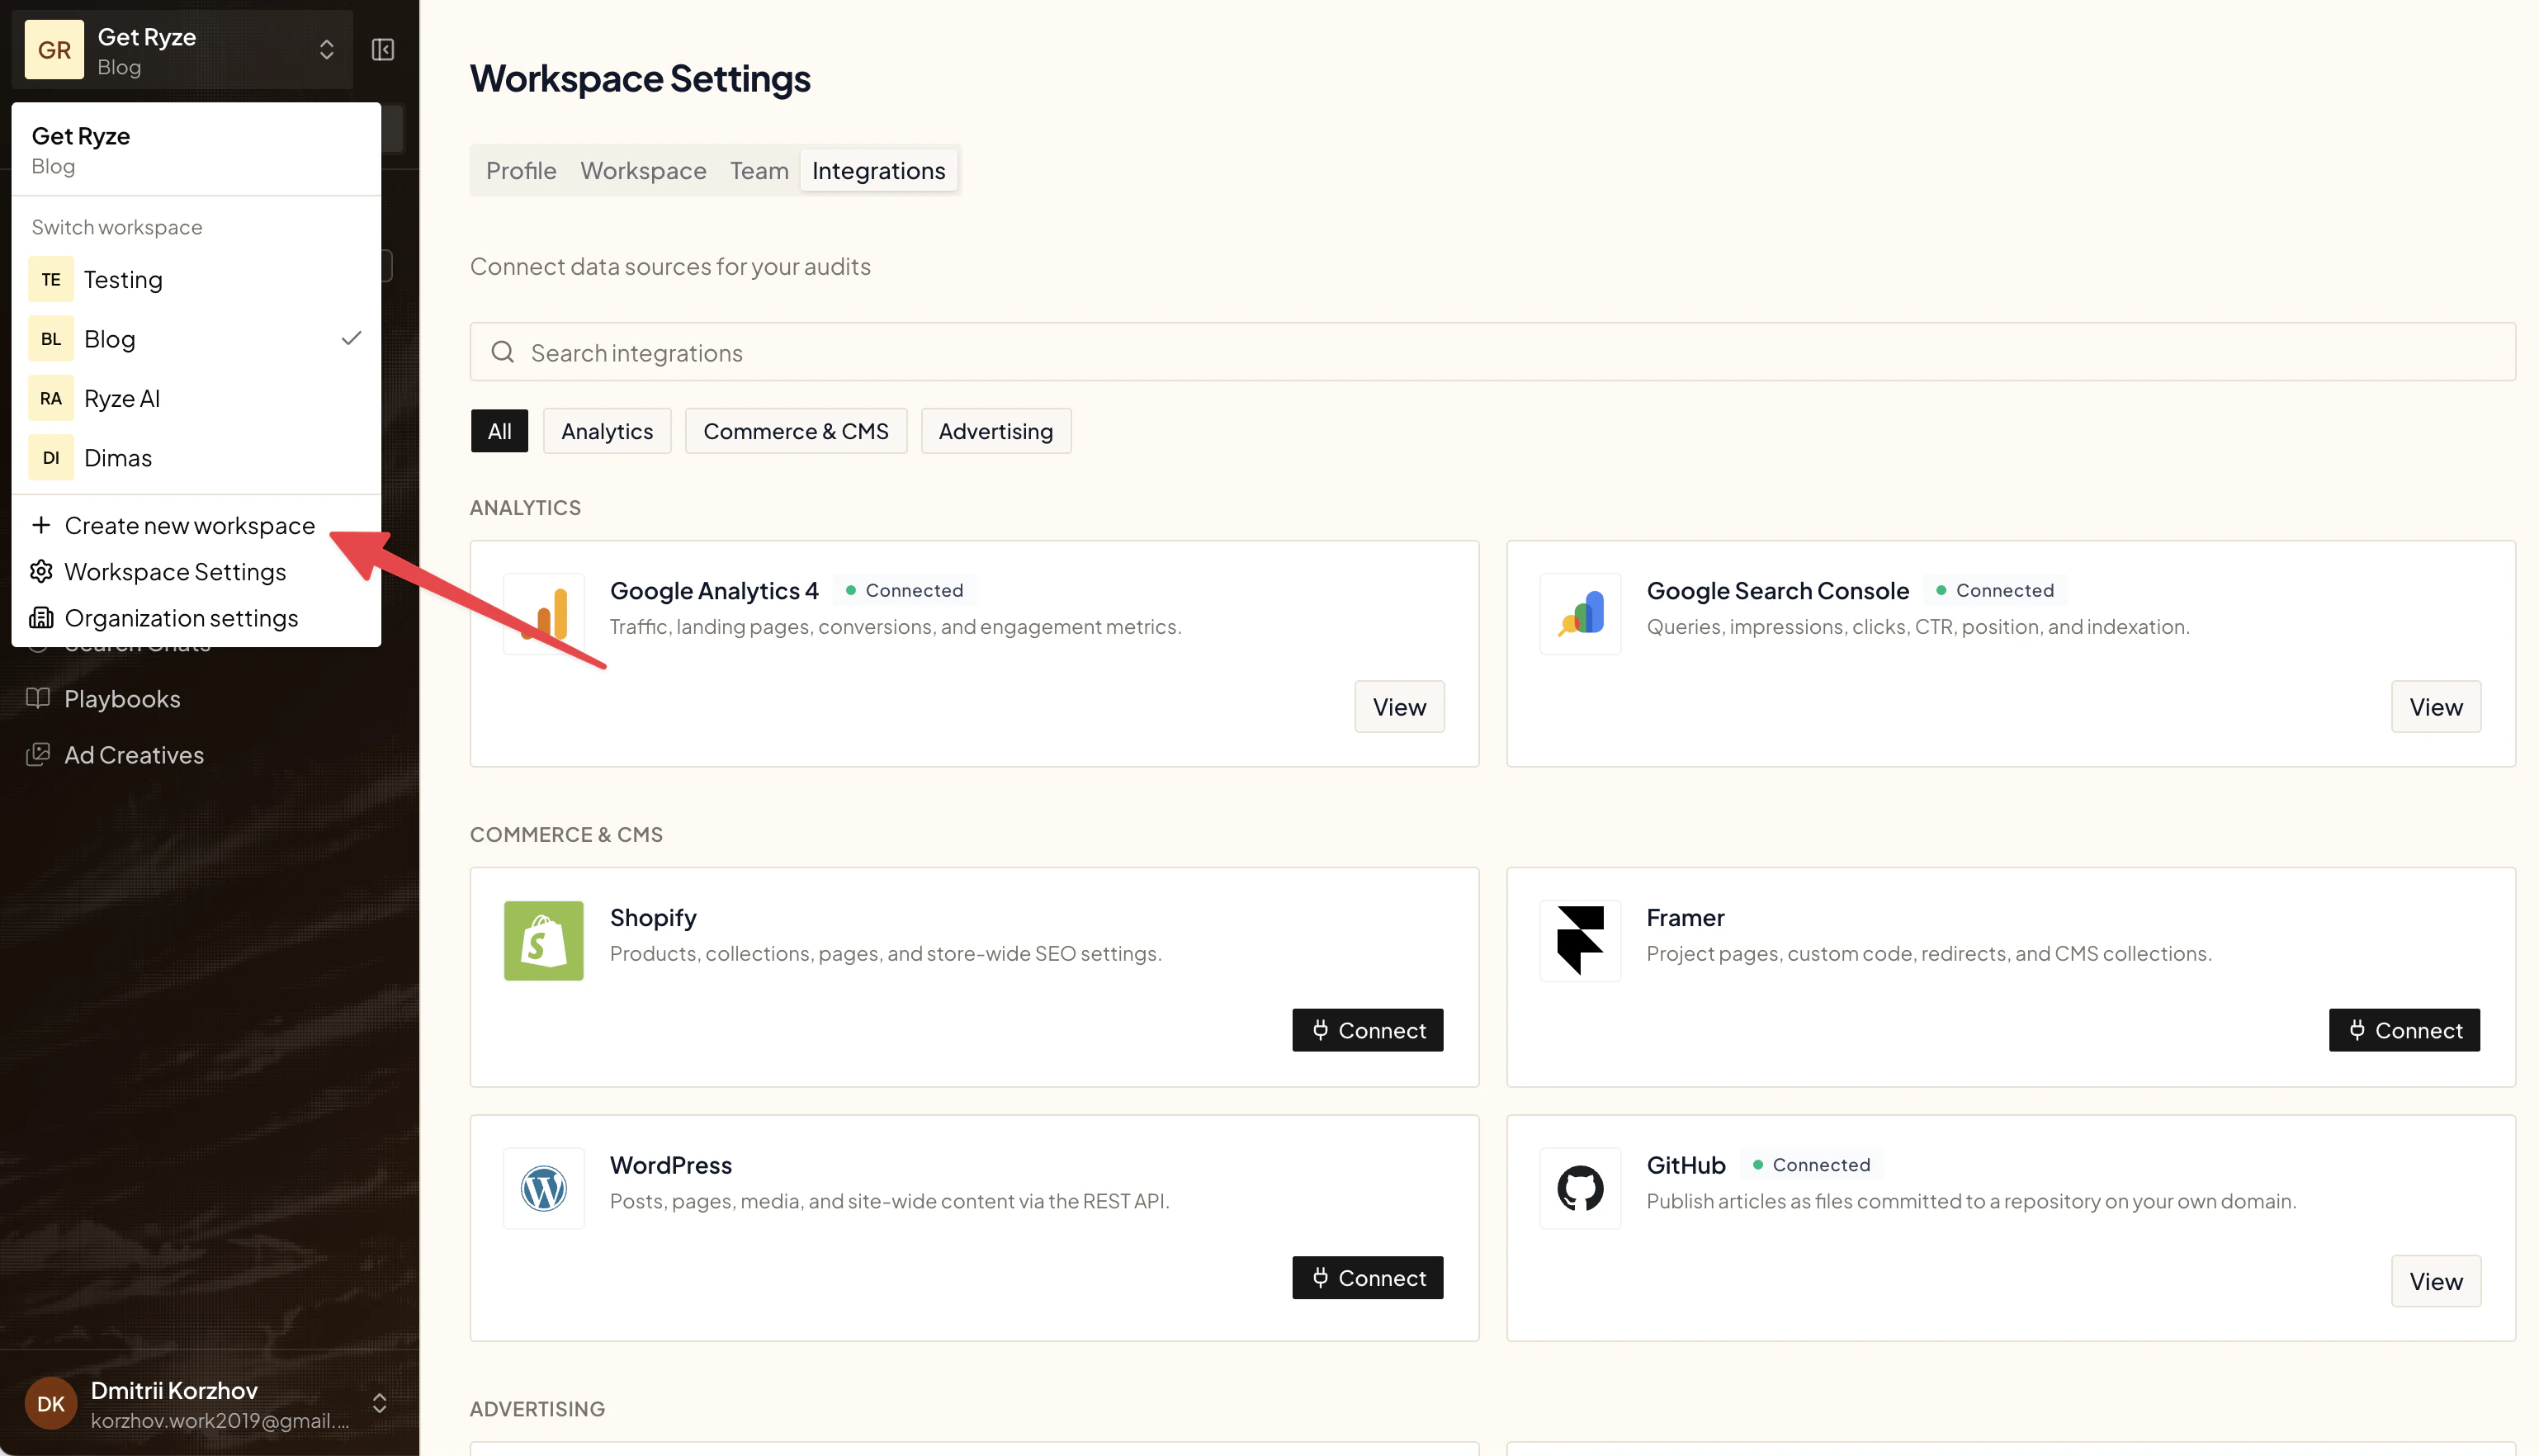
Task: Filter integrations by Advertising
Action: click(x=995, y=431)
